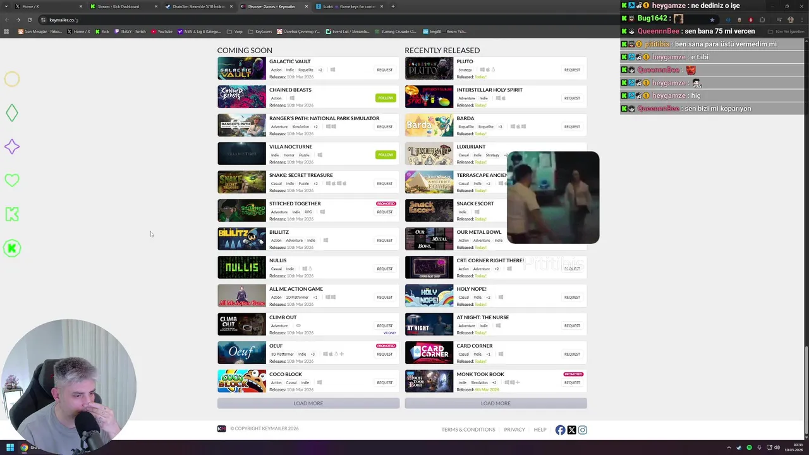Open the YouTube bookmark
Image resolution: width=809 pixels, height=455 pixels.
[x=162, y=32]
